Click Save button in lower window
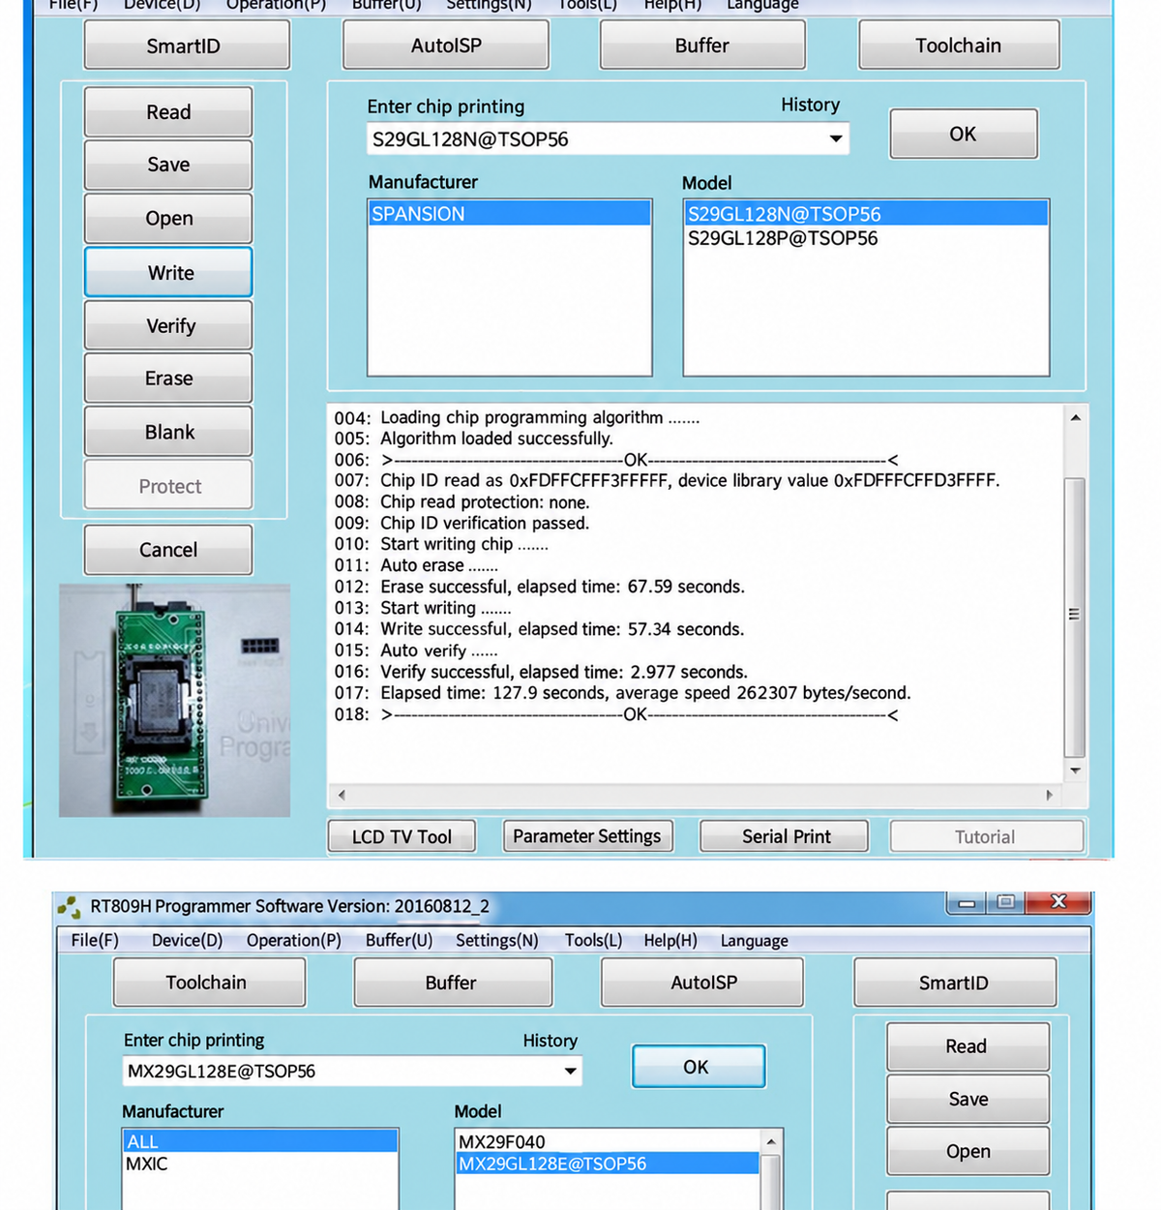The height and width of the screenshot is (1210, 1161). 967,1099
